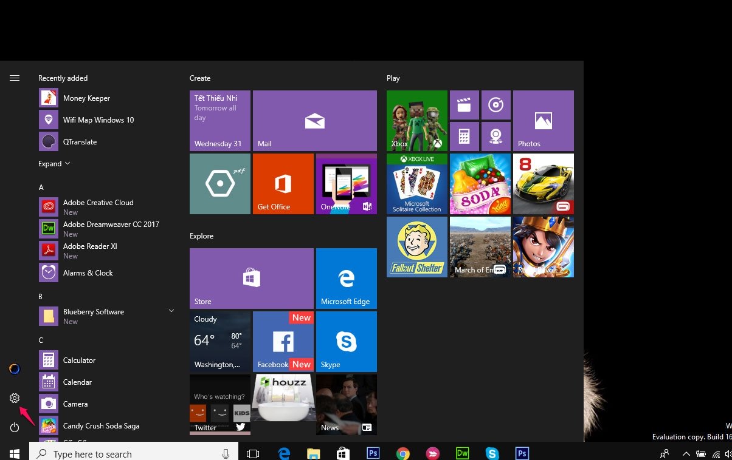Launch Candy Crush Soda tile
732x460 pixels.
click(x=480, y=184)
